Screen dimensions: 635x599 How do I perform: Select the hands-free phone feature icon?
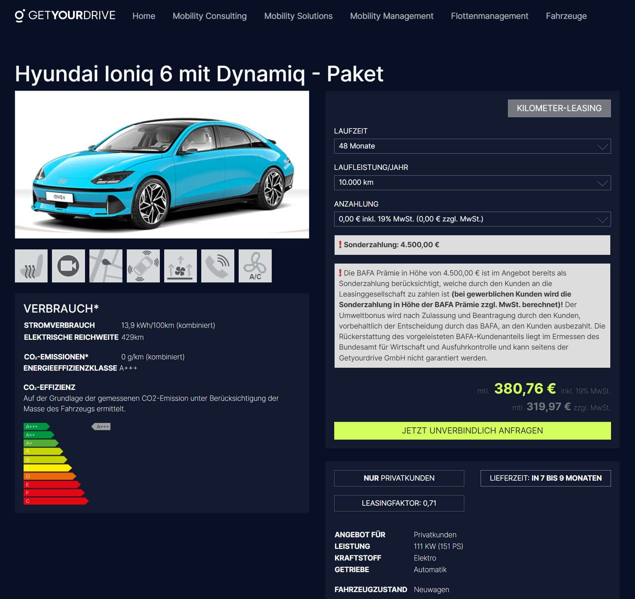point(218,266)
